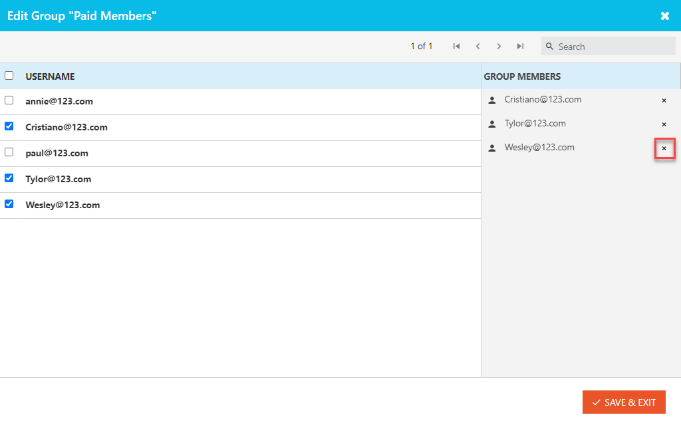The image size is (681, 427).
Task: Click the USERNAME column header
Action: (x=50, y=76)
